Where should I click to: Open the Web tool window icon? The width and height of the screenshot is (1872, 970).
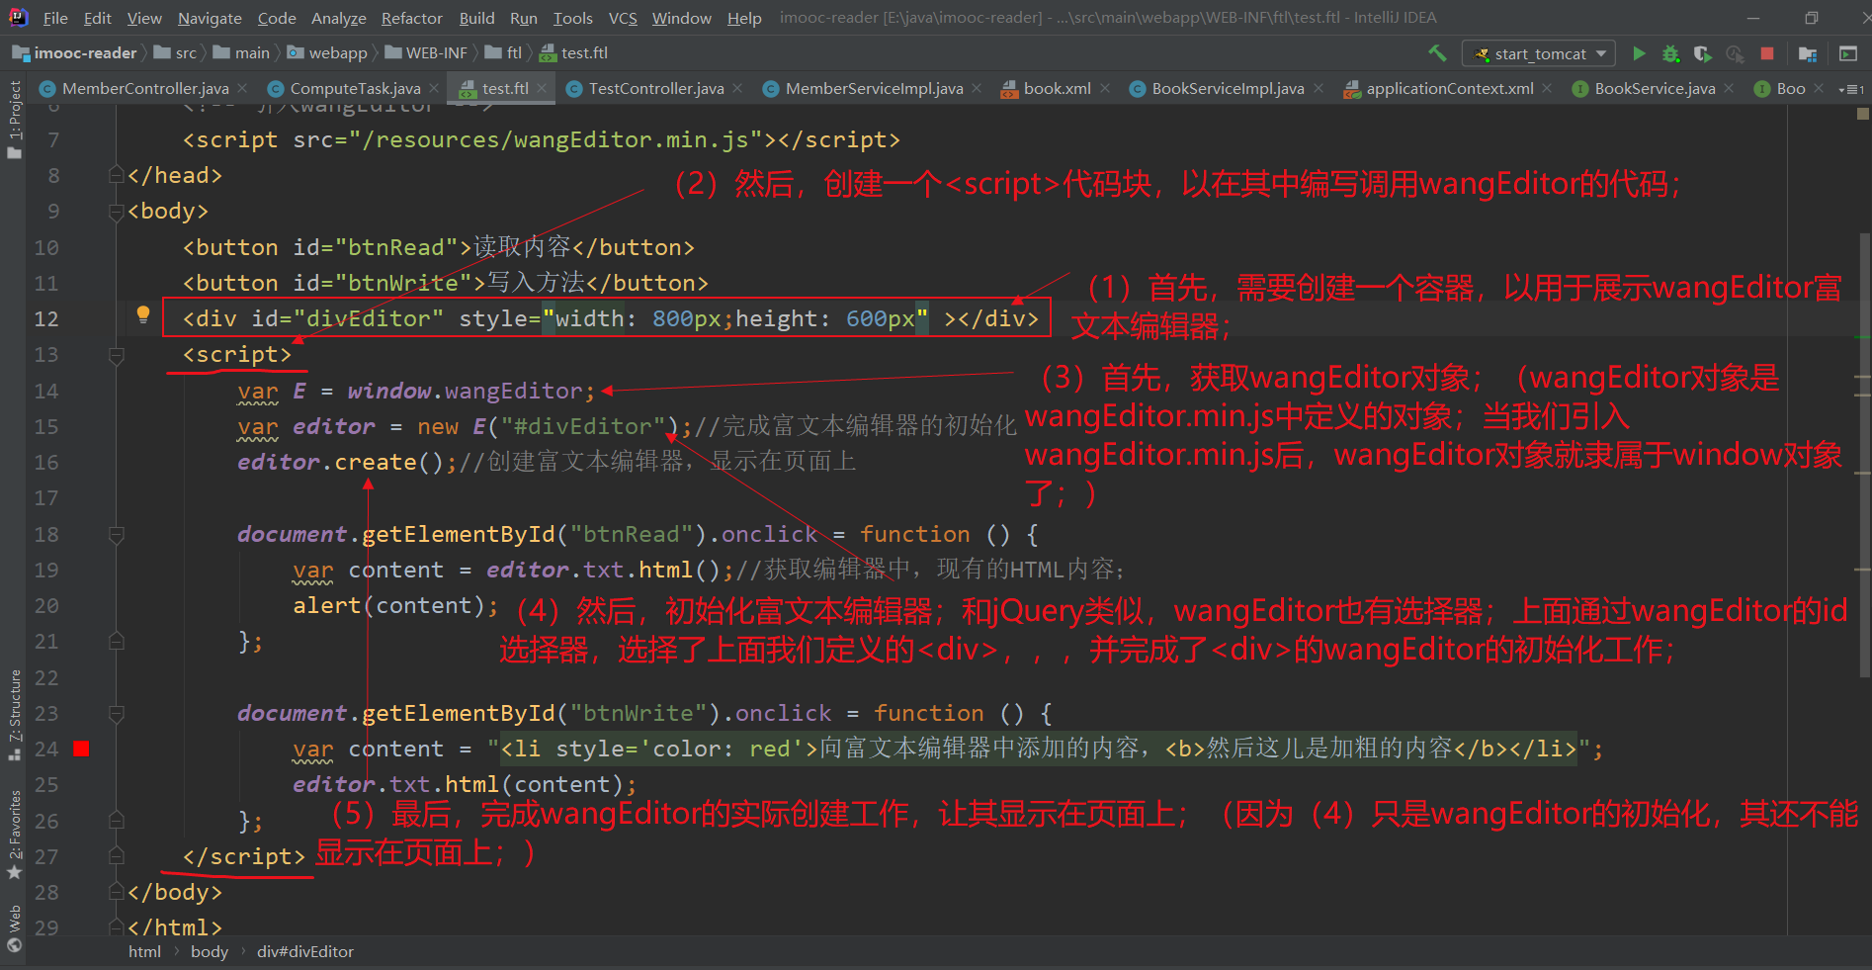coord(15,918)
